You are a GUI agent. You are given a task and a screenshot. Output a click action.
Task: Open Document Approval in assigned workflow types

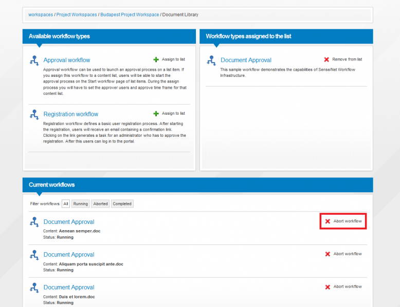pyautogui.click(x=246, y=60)
